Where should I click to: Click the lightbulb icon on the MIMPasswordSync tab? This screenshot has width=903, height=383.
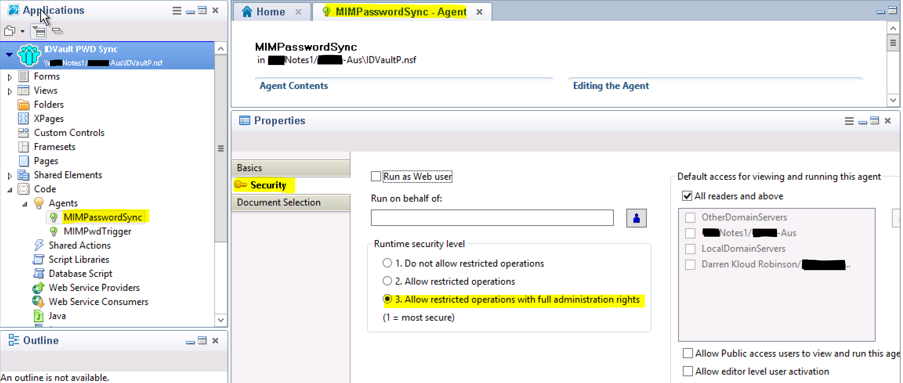click(327, 11)
